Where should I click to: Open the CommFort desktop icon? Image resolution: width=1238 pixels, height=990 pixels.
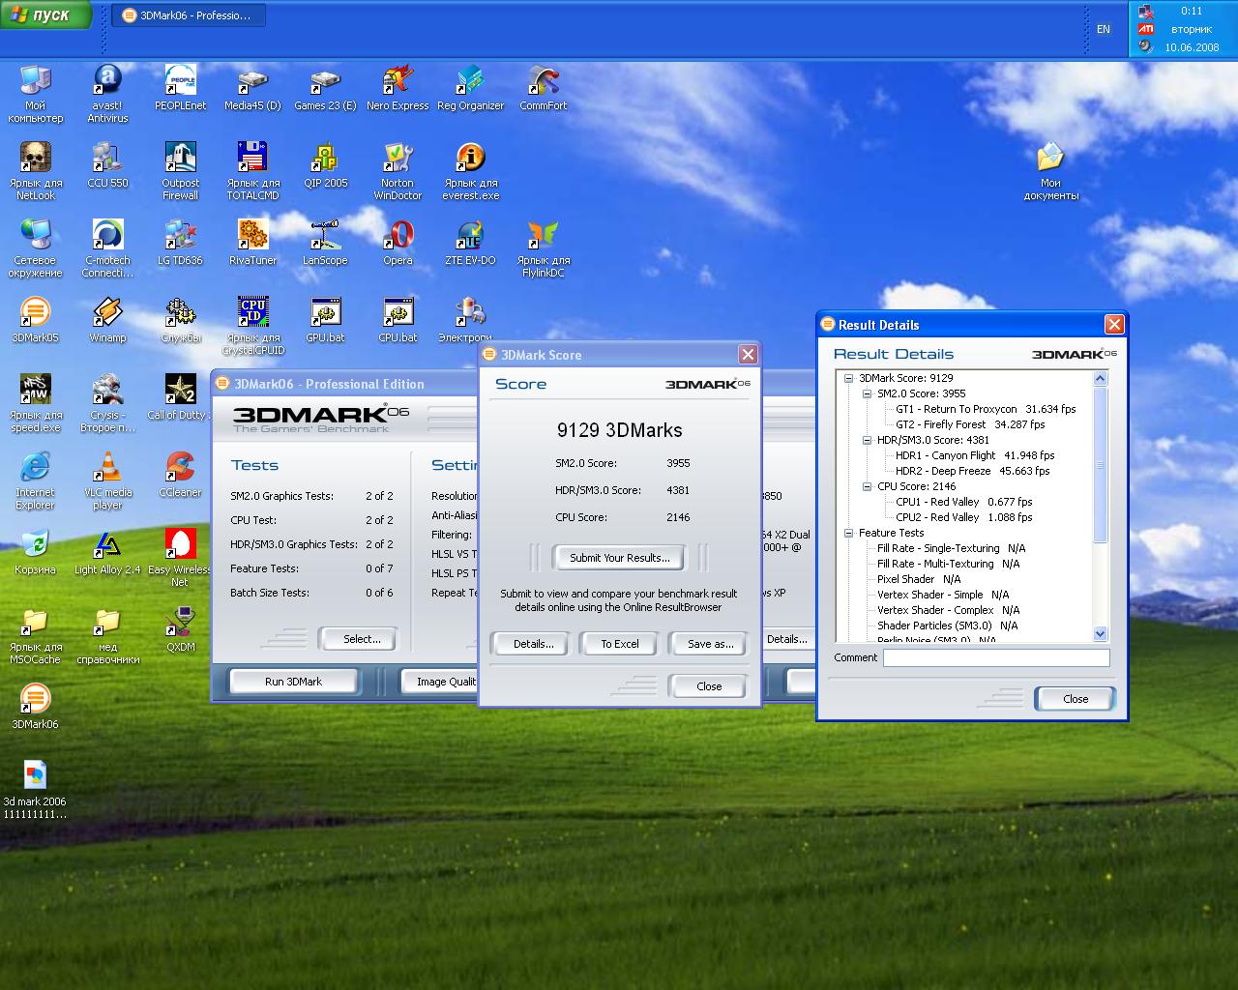pyautogui.click(x=544, y=88)
